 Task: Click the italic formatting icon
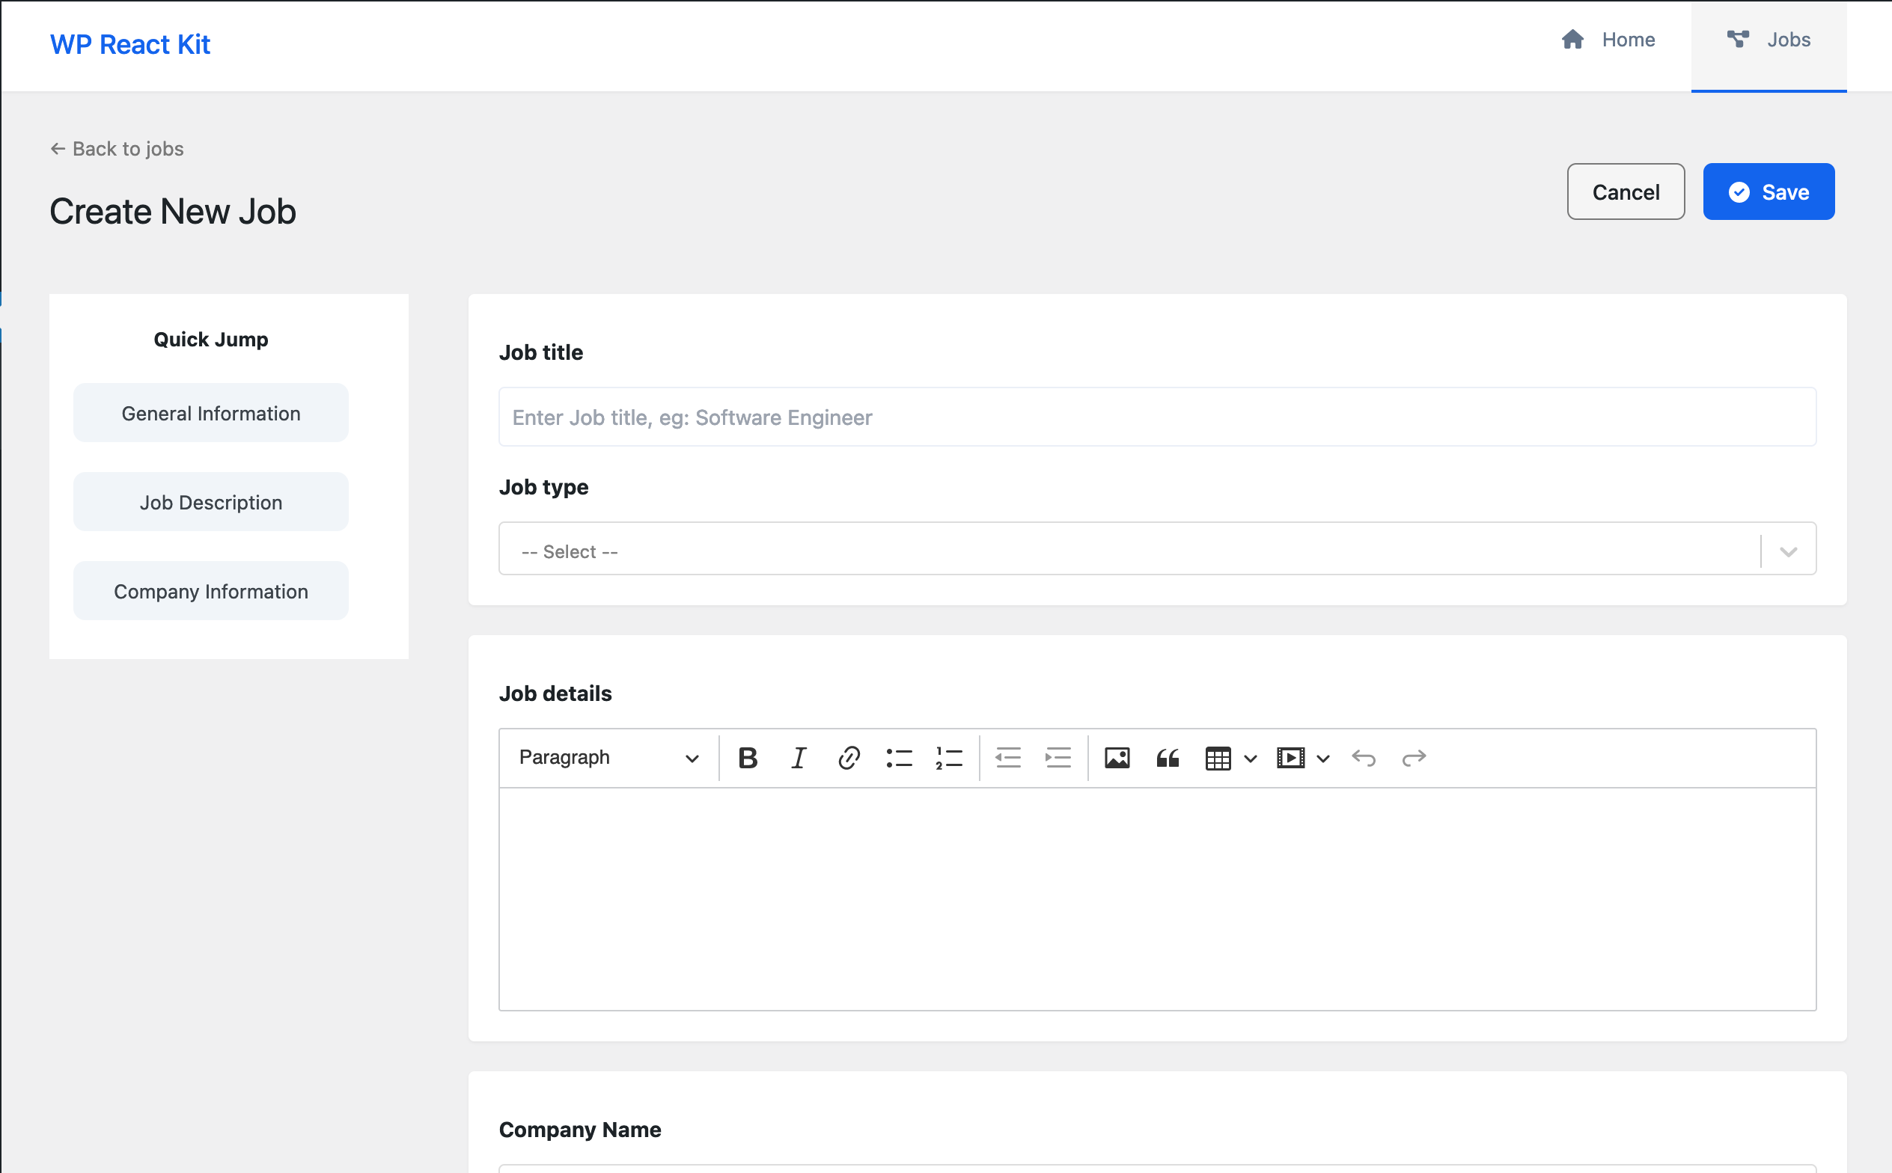(799, 757)
